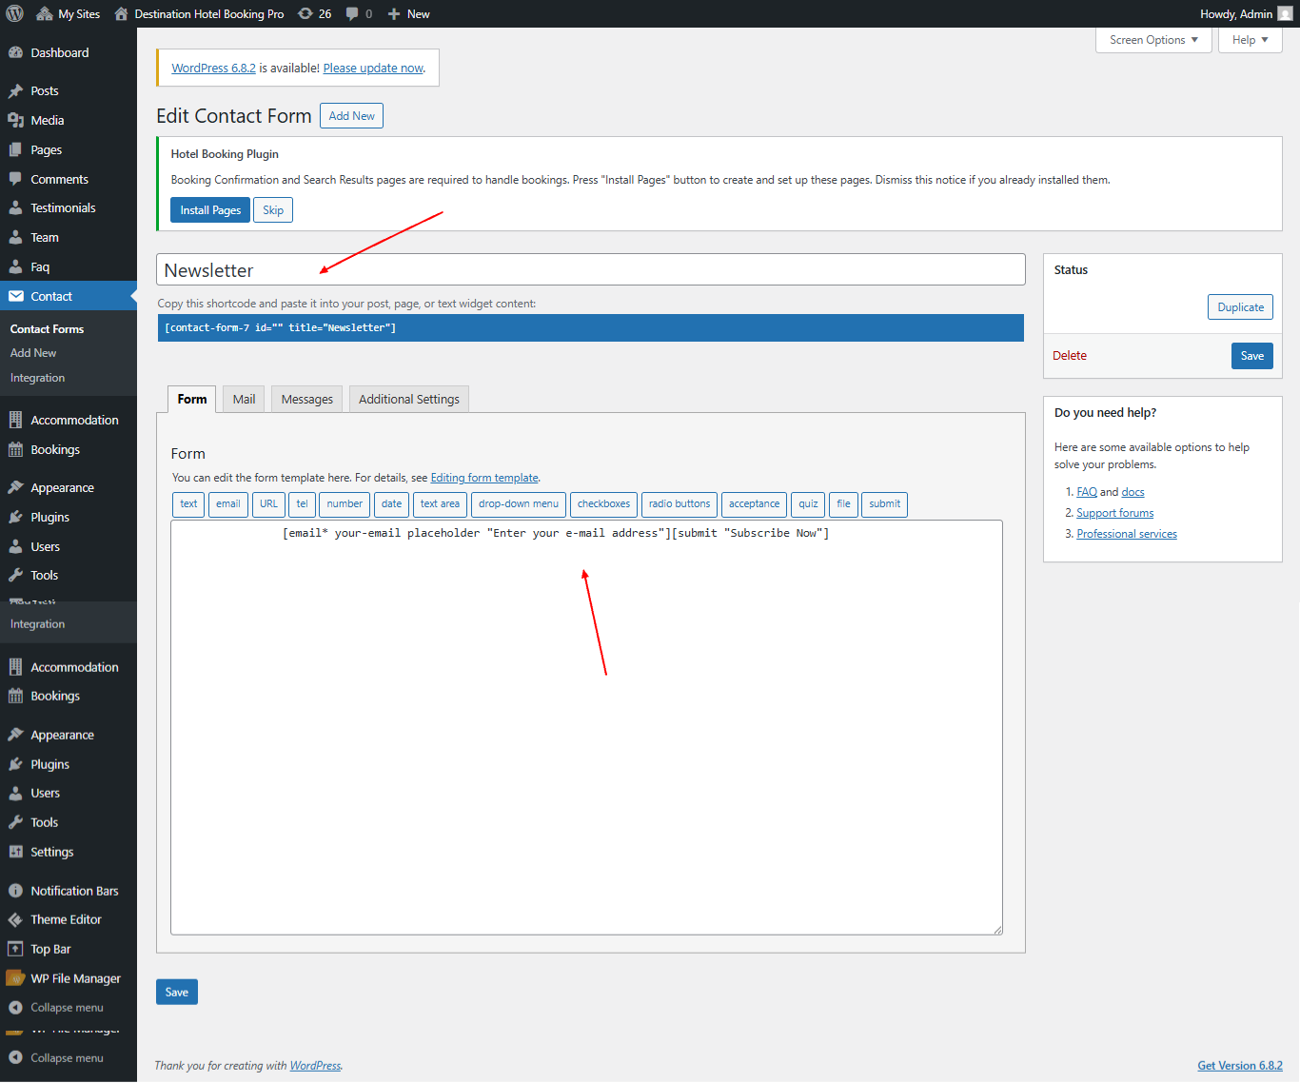1300x1083 pixels.
Task: Open the docs help link
Action: click(x=1133, y=492)
